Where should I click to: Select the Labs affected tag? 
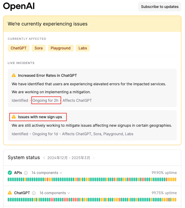pyautogui.click(x=83, y=48)
